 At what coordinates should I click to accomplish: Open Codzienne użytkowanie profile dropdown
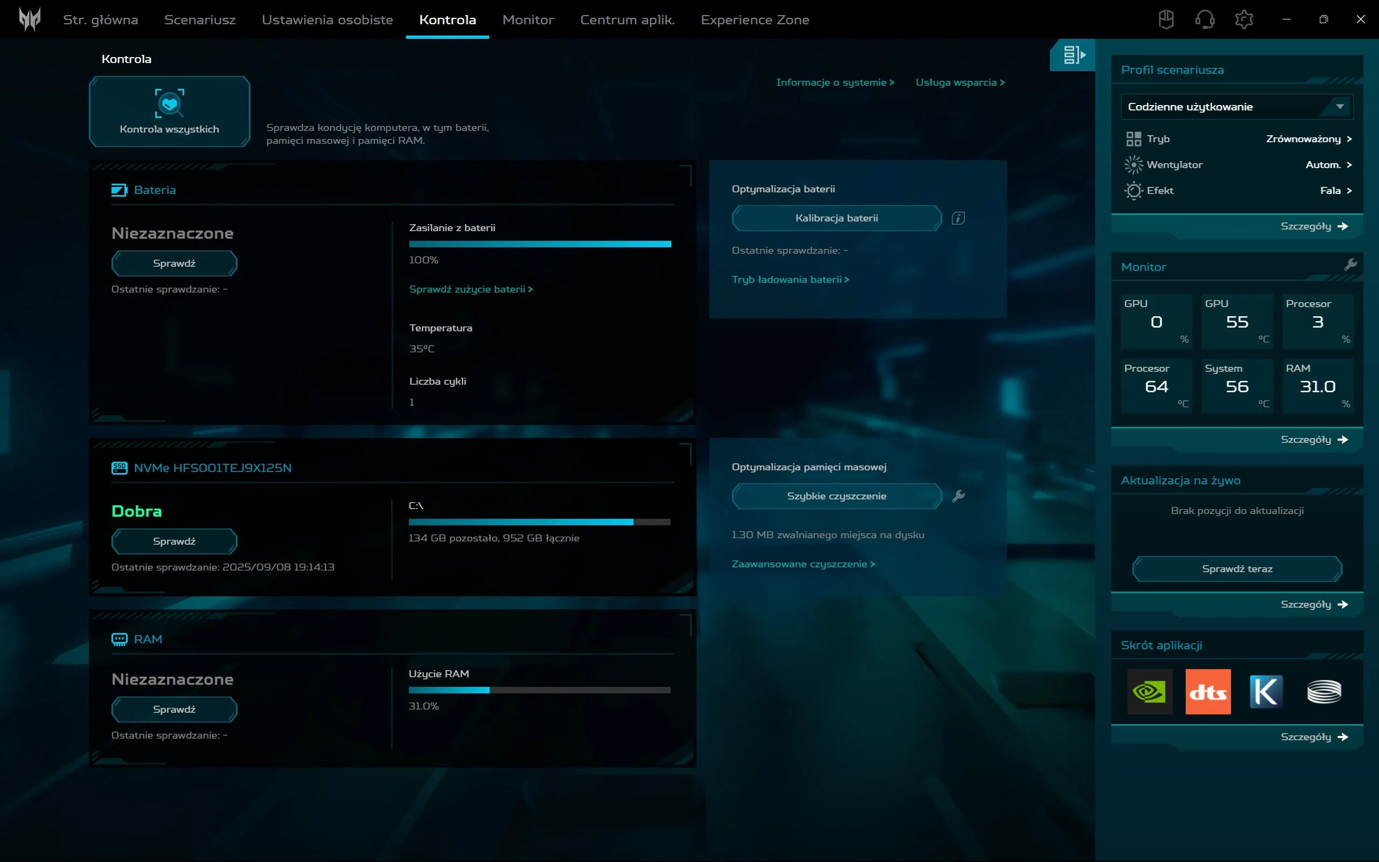tap(1237, 107)
